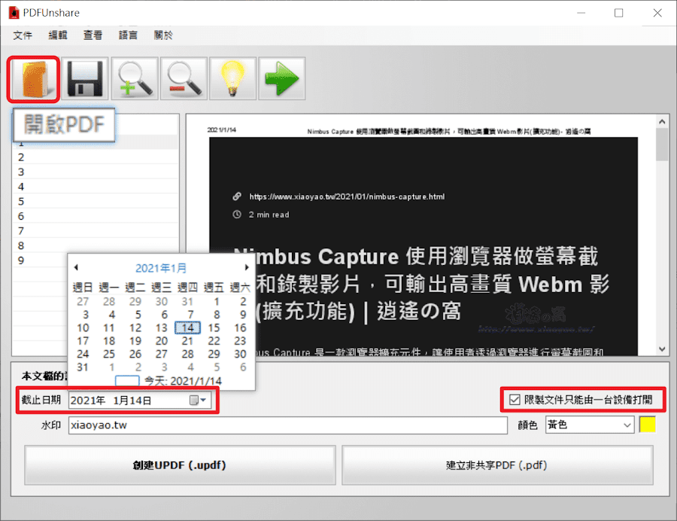The height and width of the screenshot is (521, 677).
Task: Click the yellow color swatch
Action: [x=647, y=425]
